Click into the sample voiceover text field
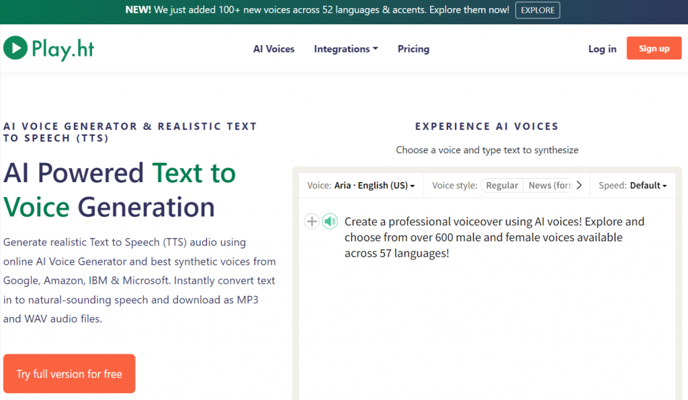Viewport: 688px width, 400px height. [494, 237]
